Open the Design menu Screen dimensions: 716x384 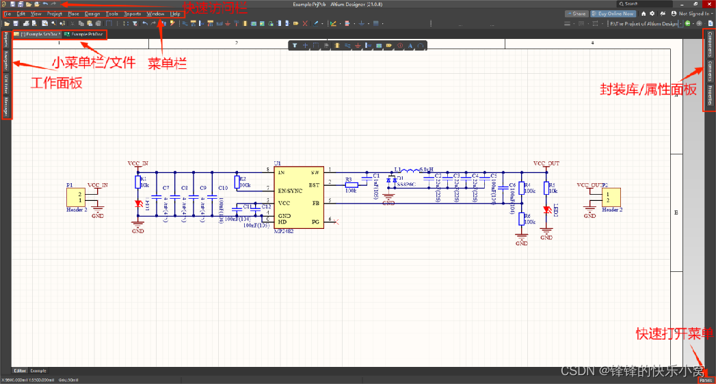click(92, 14)
